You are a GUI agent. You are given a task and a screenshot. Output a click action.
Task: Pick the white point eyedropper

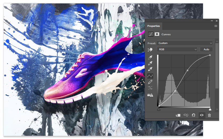click(150, 69)
